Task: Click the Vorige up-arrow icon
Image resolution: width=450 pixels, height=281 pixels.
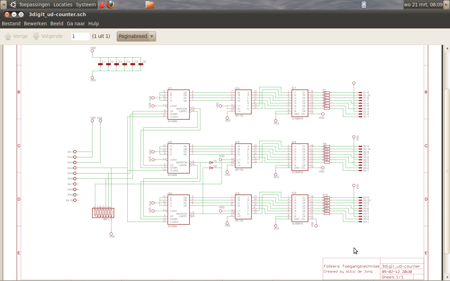Action: click(8, 36)
